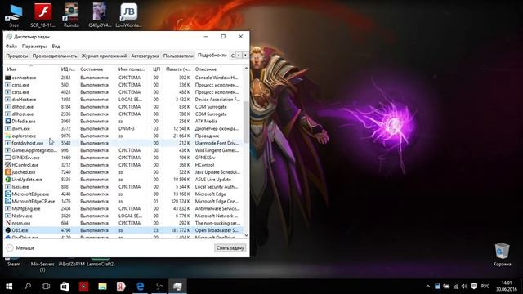523x294 pixels.
Task: Sort by Описание column header
Action: (x=218, y=69)
